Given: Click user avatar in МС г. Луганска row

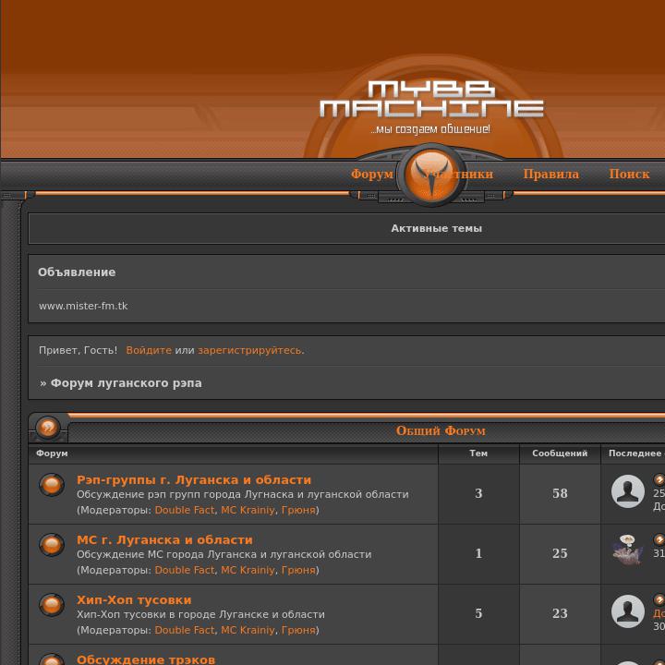Looking at the screenshot, I should point(628,550).
